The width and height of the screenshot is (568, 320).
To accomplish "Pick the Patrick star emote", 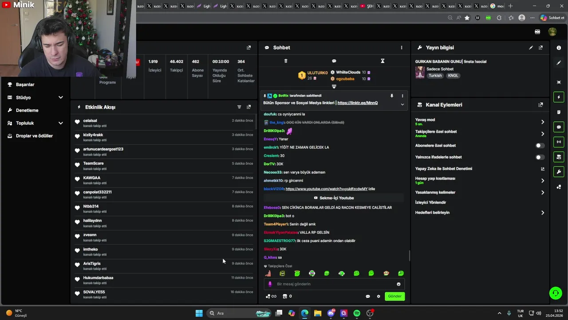I will pos(268,273).
